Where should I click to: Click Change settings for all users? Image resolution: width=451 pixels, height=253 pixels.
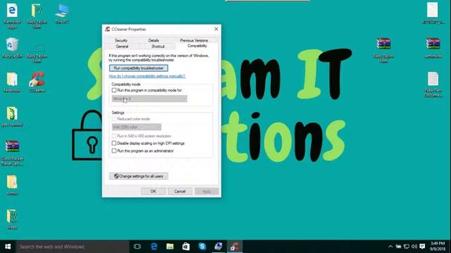point(139,176)
